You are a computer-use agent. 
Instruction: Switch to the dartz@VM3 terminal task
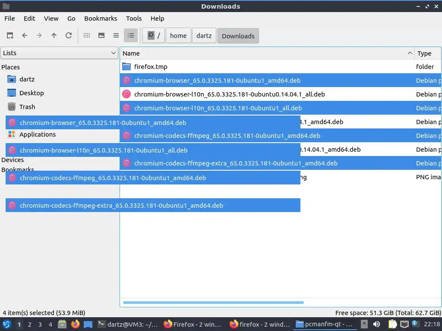coord(128,324)
